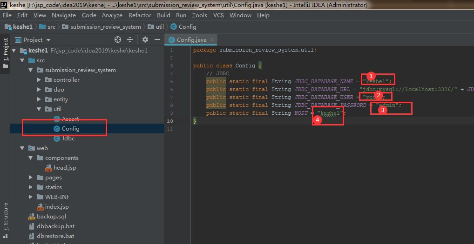
Task: Expand the controller package
Action: (39, 80)
